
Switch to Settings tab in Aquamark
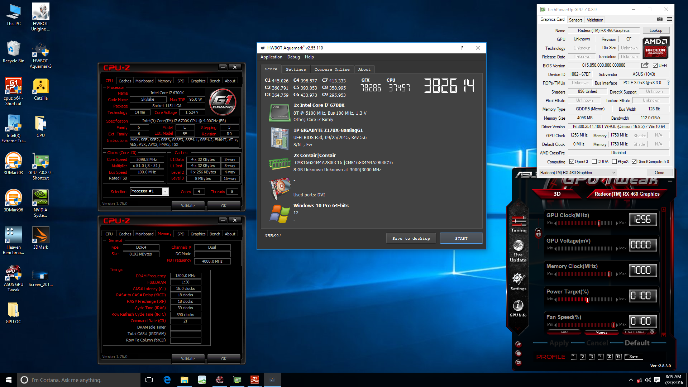tap(296, 69)
